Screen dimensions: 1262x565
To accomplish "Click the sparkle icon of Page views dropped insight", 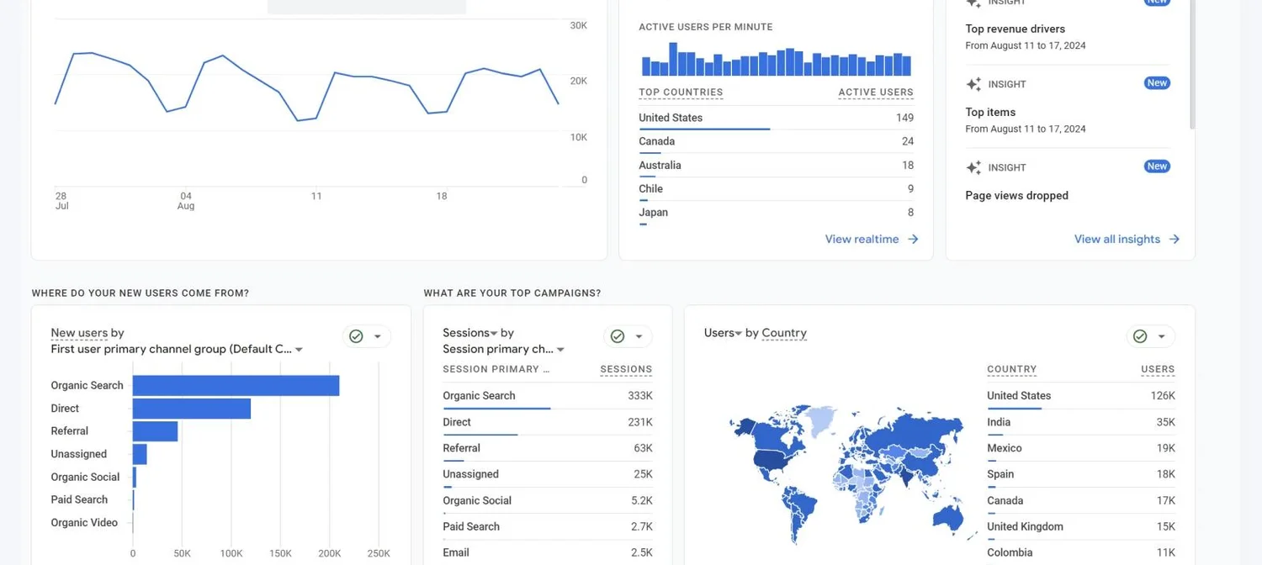I will tap(973, 167).
